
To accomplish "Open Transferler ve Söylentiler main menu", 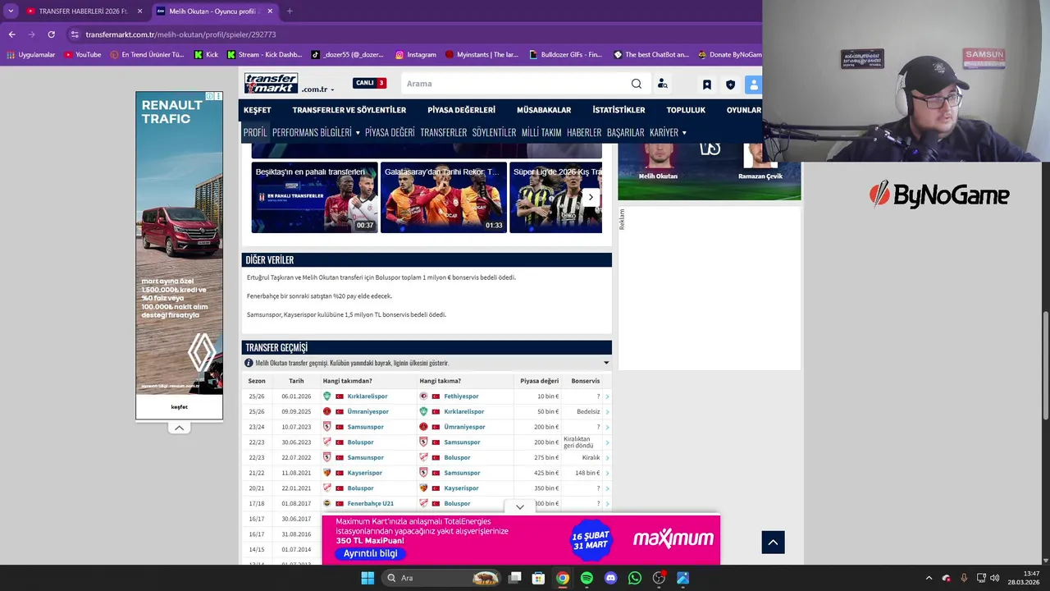I will (349, 110).
